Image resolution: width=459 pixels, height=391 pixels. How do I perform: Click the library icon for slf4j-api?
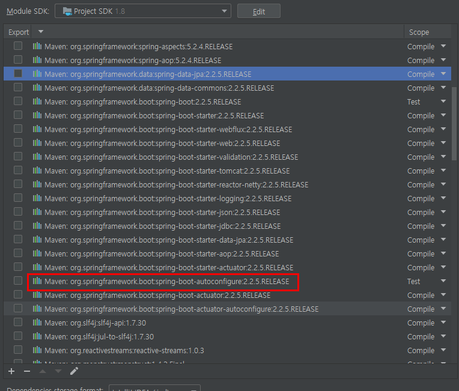pyautogui.click(x=37, y=322)
